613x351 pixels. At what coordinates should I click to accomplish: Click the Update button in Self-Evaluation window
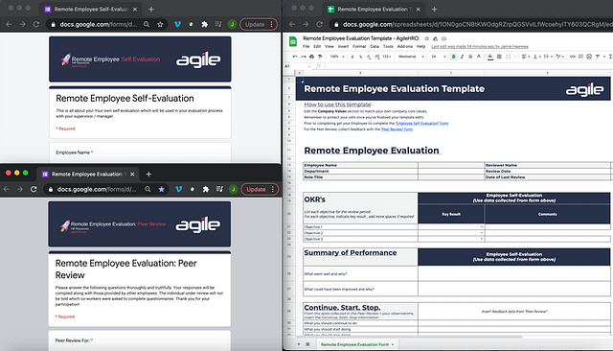[255, 24]
